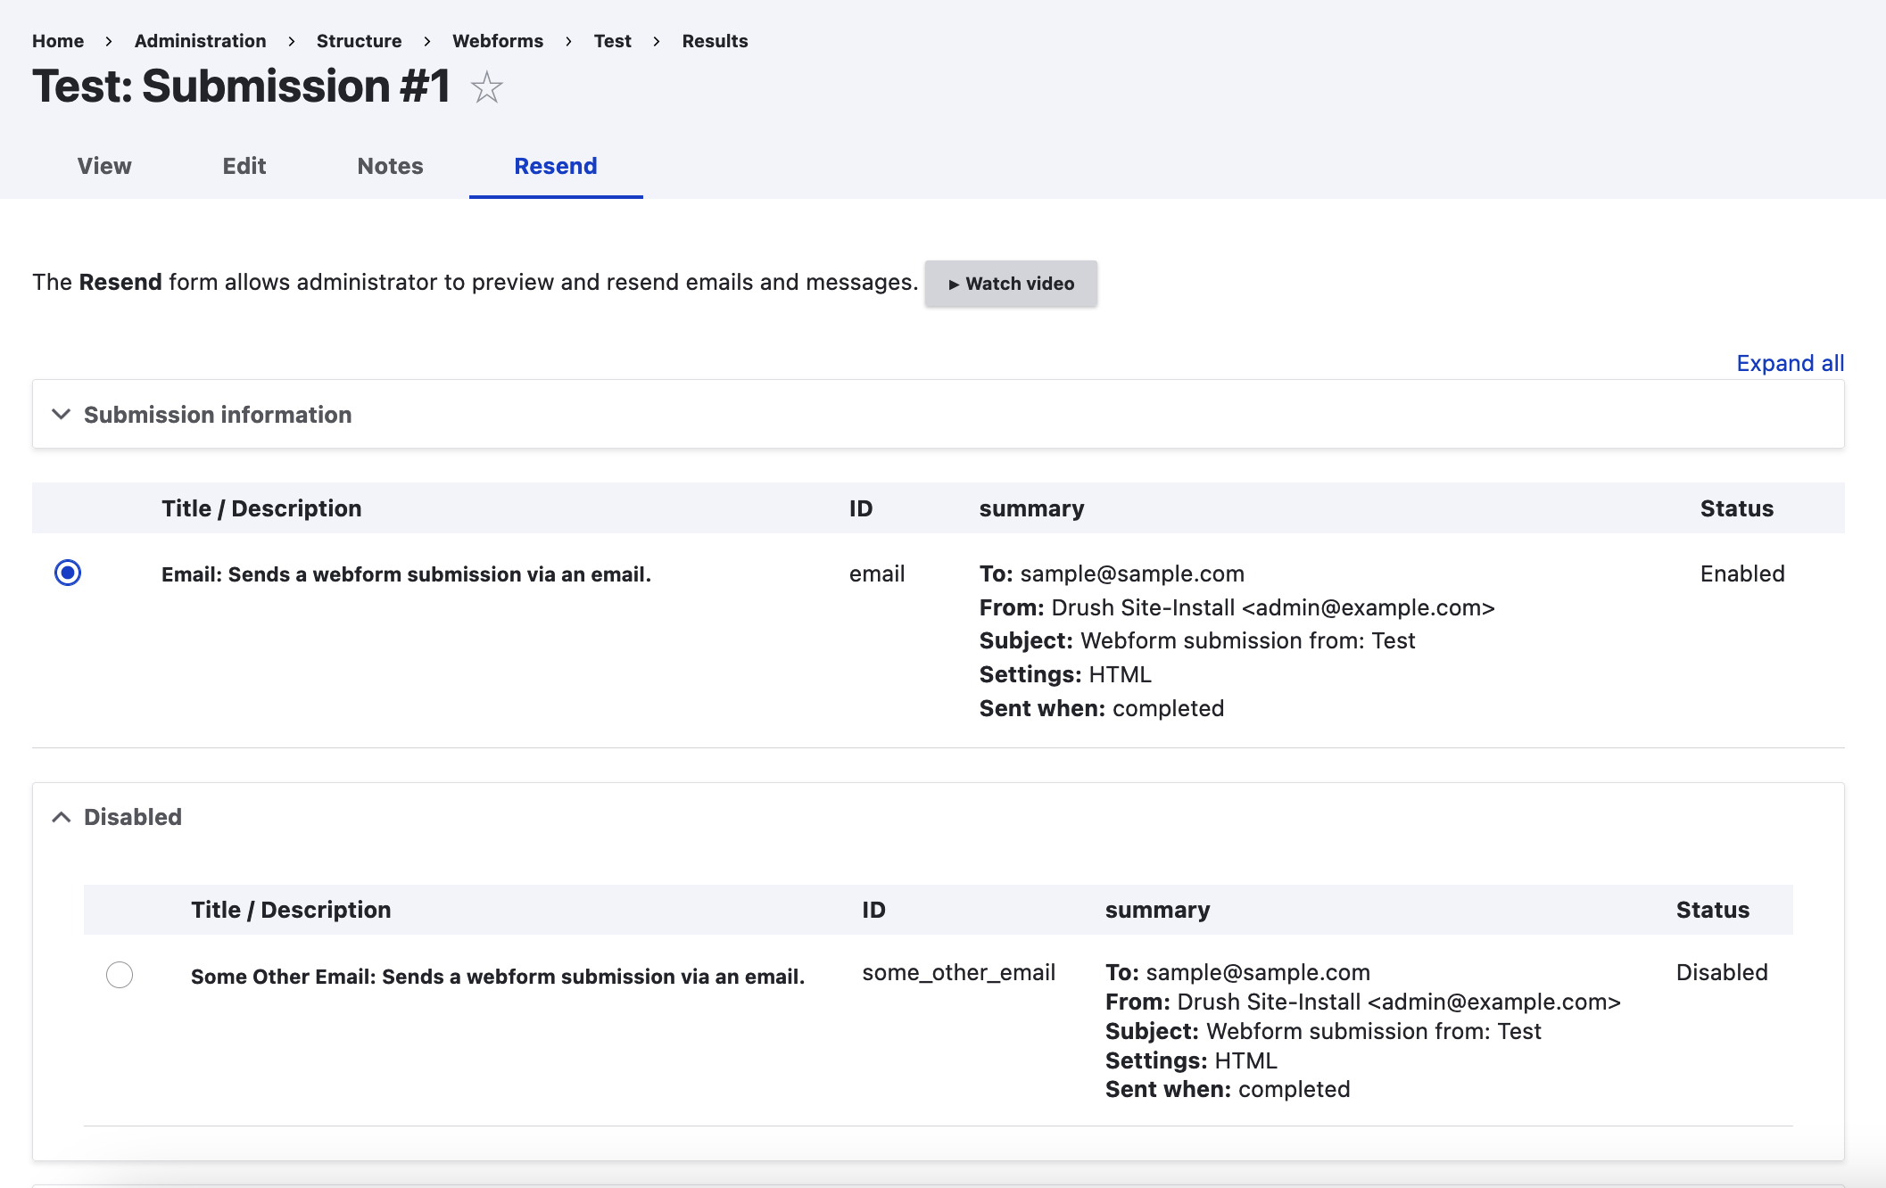Expand the Submission information section
The height and width of the screenshot is (1188, 1886).
218,415
